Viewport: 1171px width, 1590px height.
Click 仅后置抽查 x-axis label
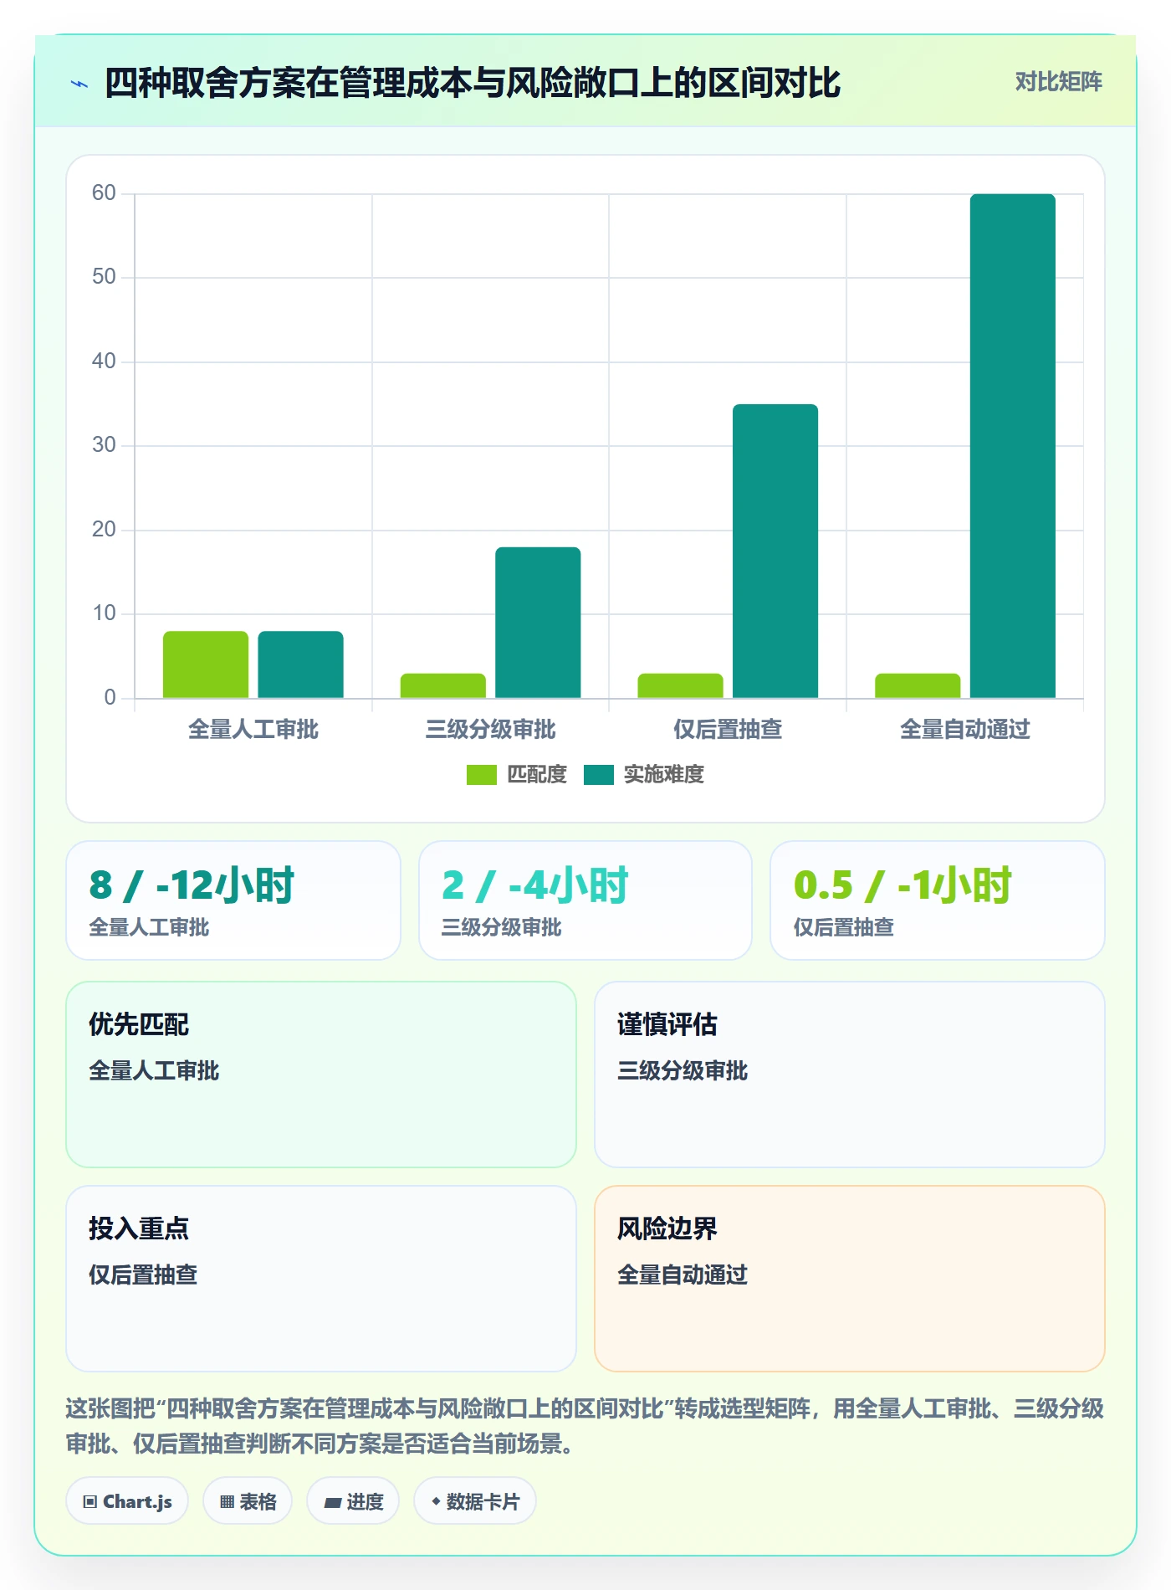728,730
